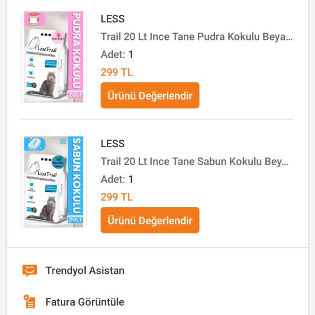The image size is (315, 315).
Task: Click the 20LT badge on pink package
Action: 76,95
